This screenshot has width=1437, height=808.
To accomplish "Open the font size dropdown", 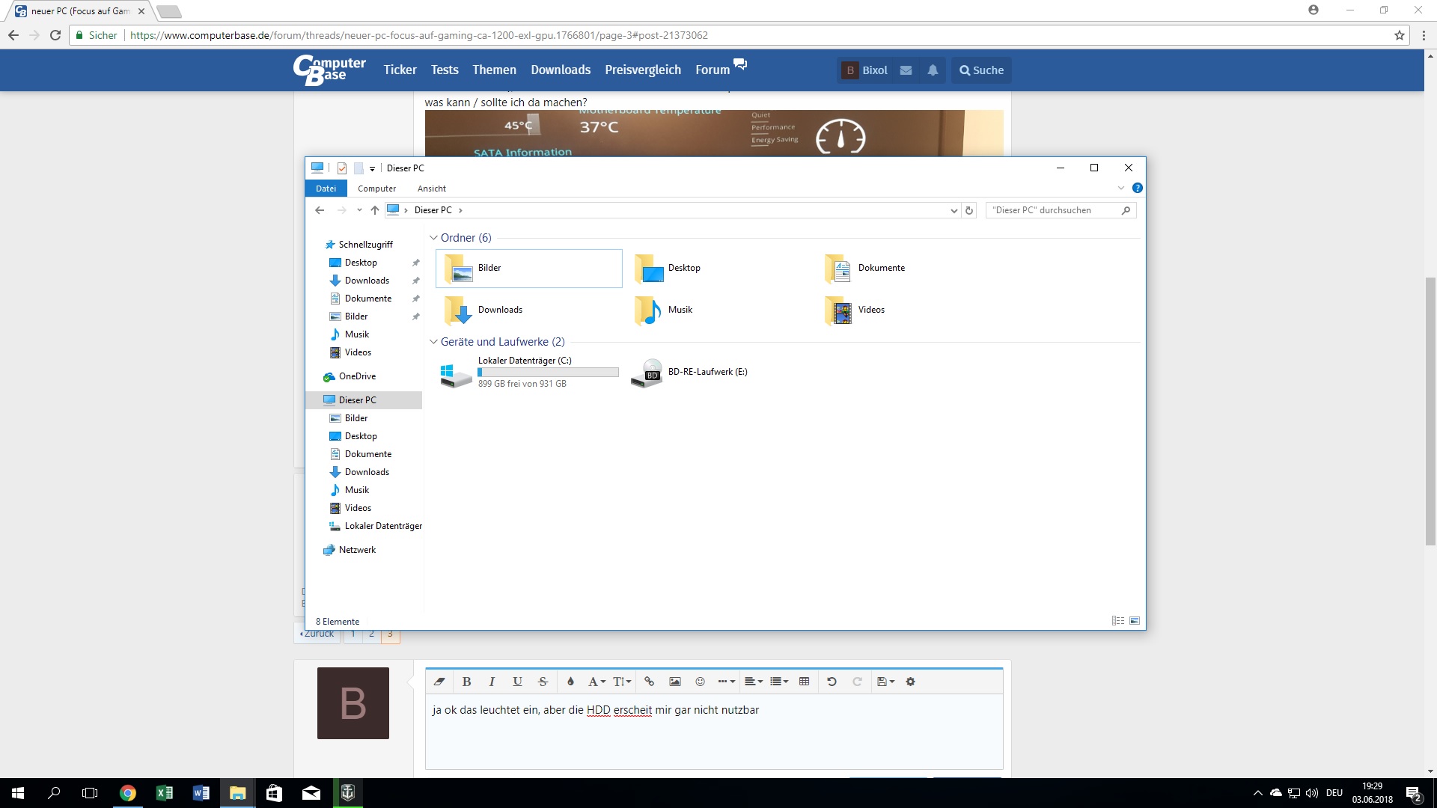I will (622, 682).
